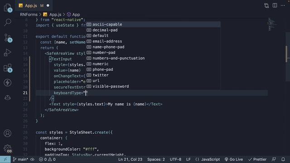Choose the default keyboard suggestion

tap(153, 36)
